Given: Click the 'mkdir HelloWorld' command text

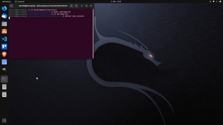Looking at the screenshot, I should click(x=62, y=12).
